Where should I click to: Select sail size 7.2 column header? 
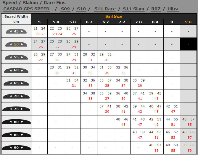pyautogui.click(x=122, y=22)
